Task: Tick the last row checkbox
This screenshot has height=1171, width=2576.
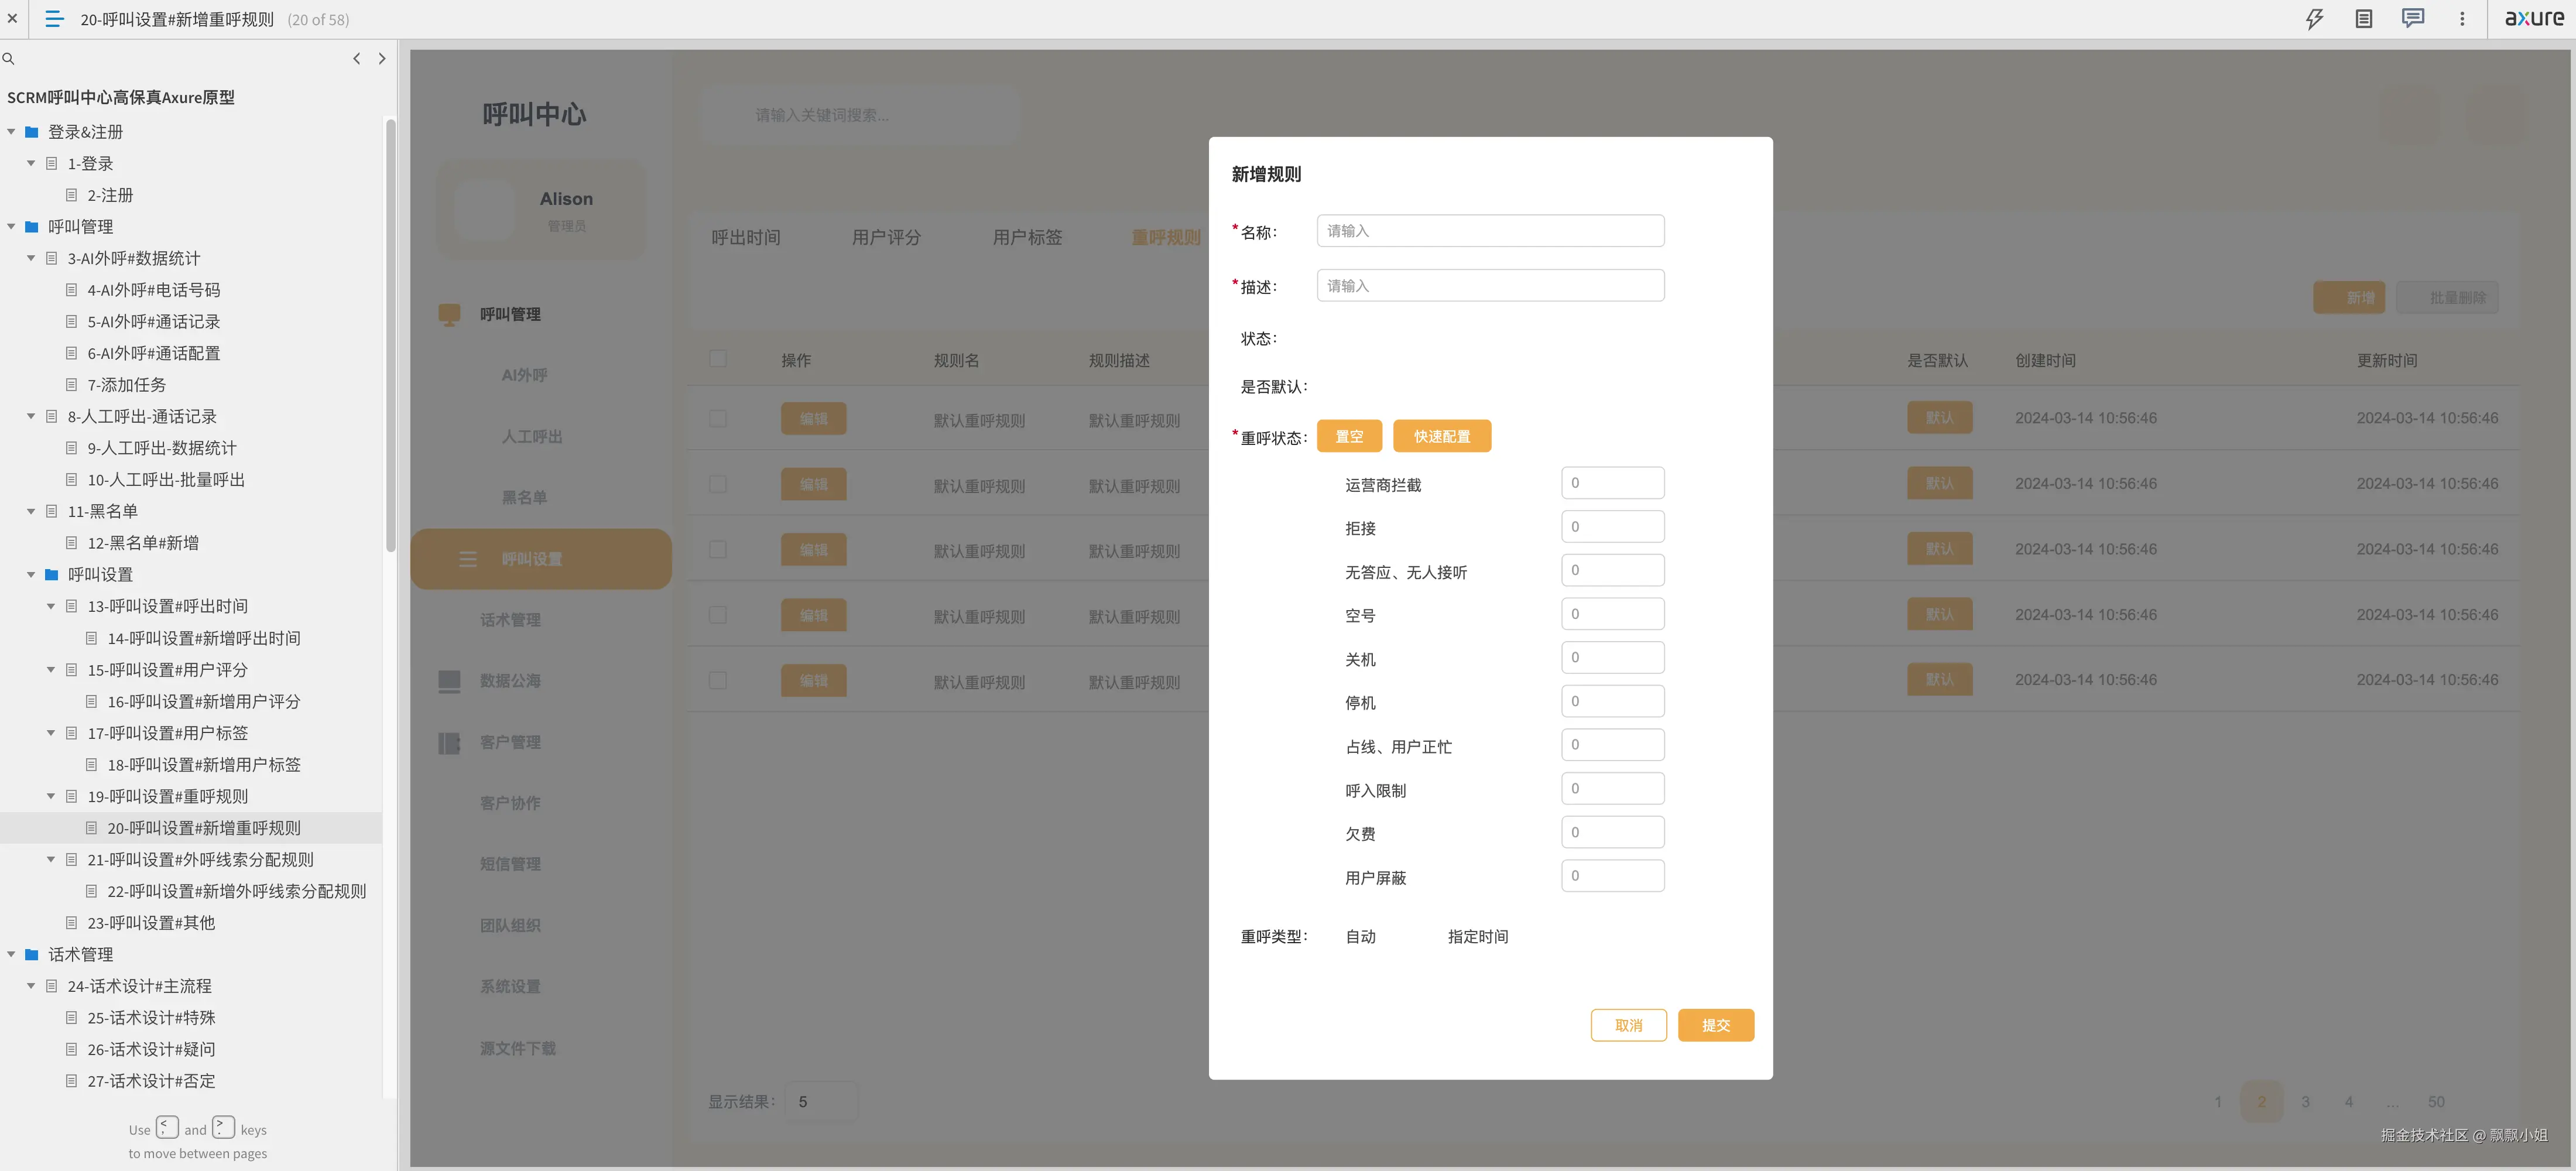Action: pos(718,680)
